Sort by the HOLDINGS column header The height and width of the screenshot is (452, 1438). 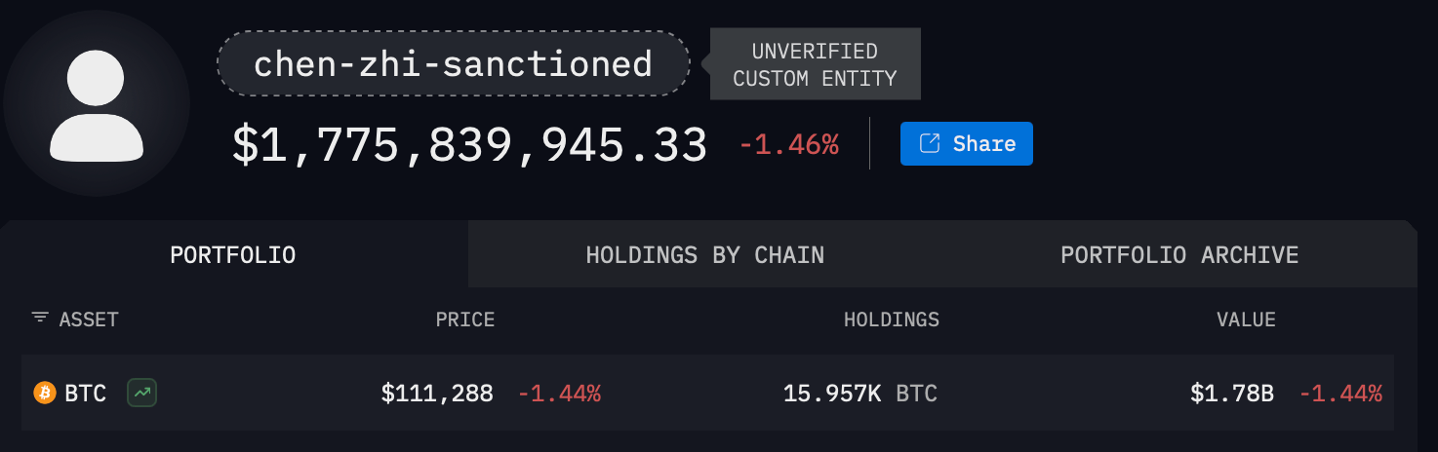pos(891,320)
